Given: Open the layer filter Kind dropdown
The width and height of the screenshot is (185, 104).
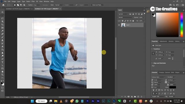Looking at the screenshot, I should click(123, 14).
